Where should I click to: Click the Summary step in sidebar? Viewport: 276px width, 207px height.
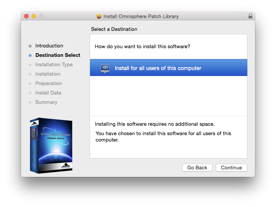[46, 102]
